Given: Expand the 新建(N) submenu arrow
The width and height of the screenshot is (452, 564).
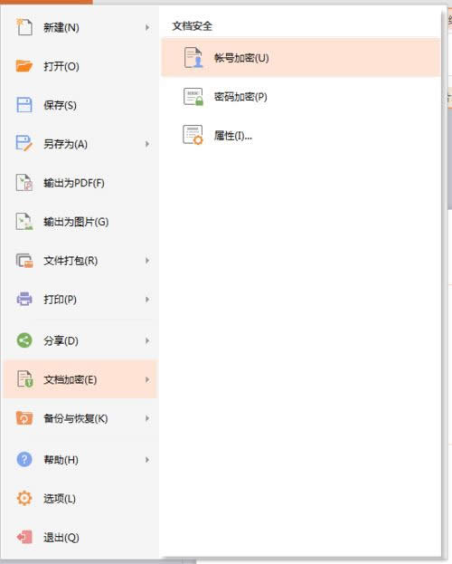Looking at the screenshot, I should [147, 27].
